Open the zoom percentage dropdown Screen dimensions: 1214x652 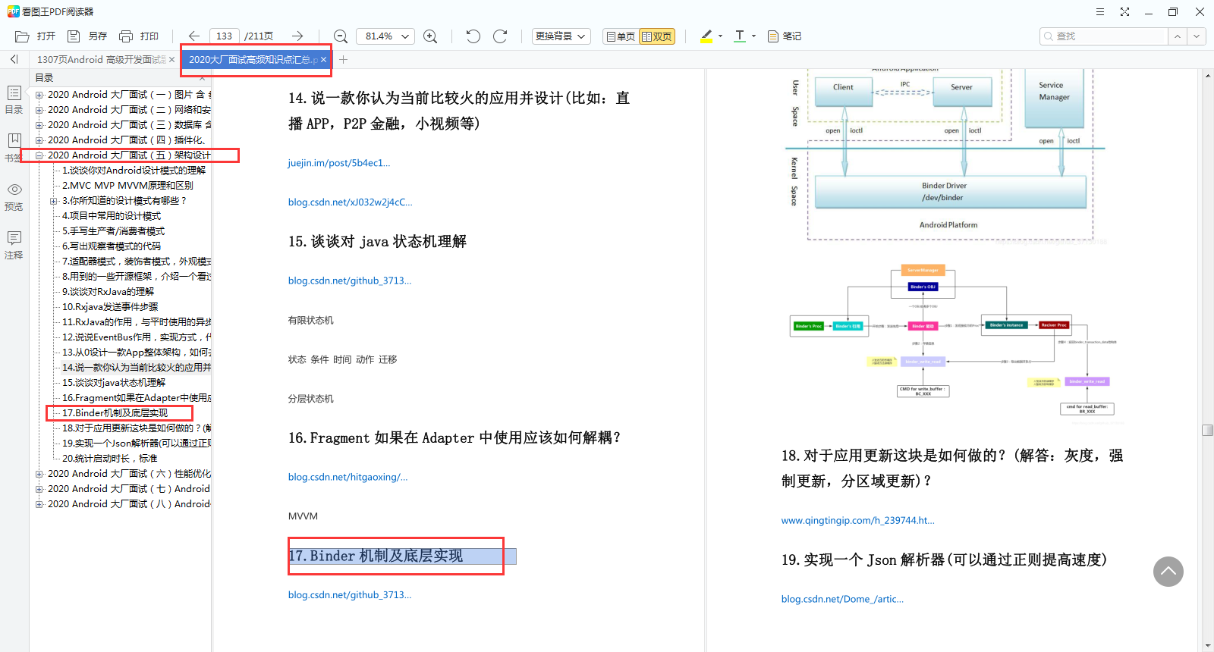pos(405,36)
